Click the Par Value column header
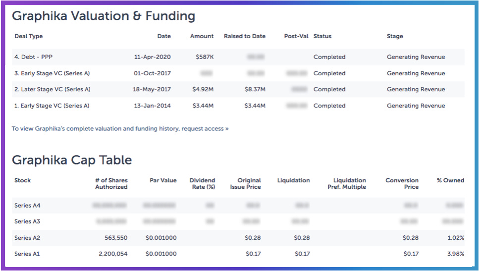This screenshot has width=479, height=271. tap(163, 180)
